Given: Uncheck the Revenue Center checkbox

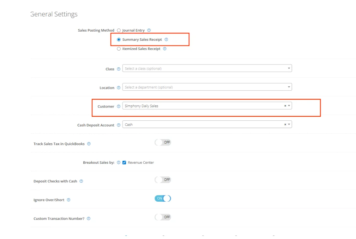Looking at the screenshot, I should 124,162.
